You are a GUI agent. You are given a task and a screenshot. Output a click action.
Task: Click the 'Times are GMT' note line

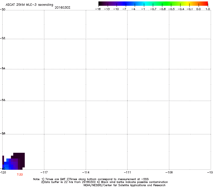click(91, 179)
